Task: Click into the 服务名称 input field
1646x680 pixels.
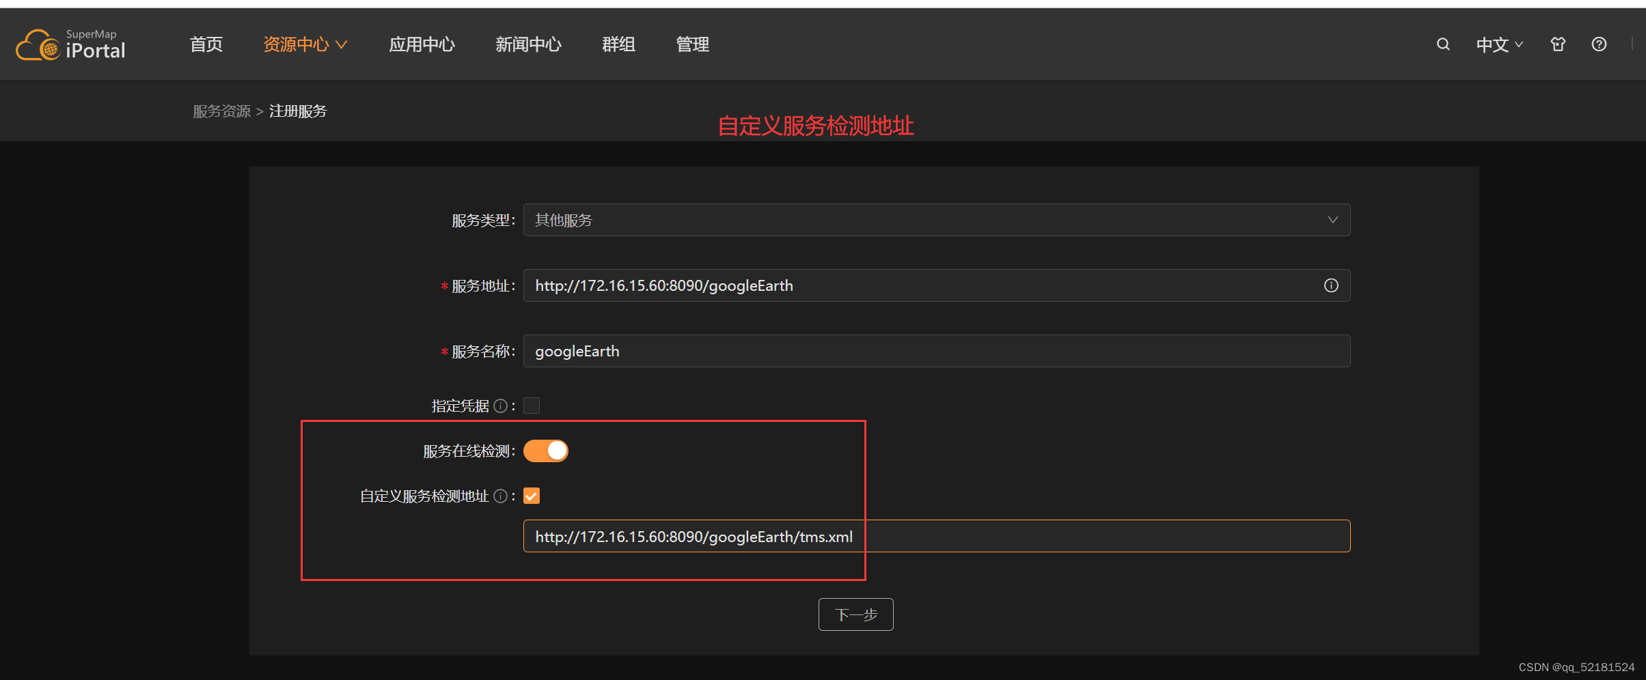Action: (x=937, y=351)
